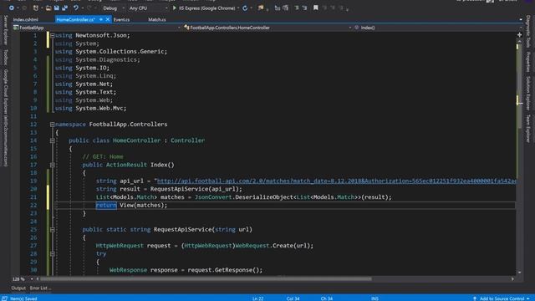Undo the last edit with Undo icon

76,8
